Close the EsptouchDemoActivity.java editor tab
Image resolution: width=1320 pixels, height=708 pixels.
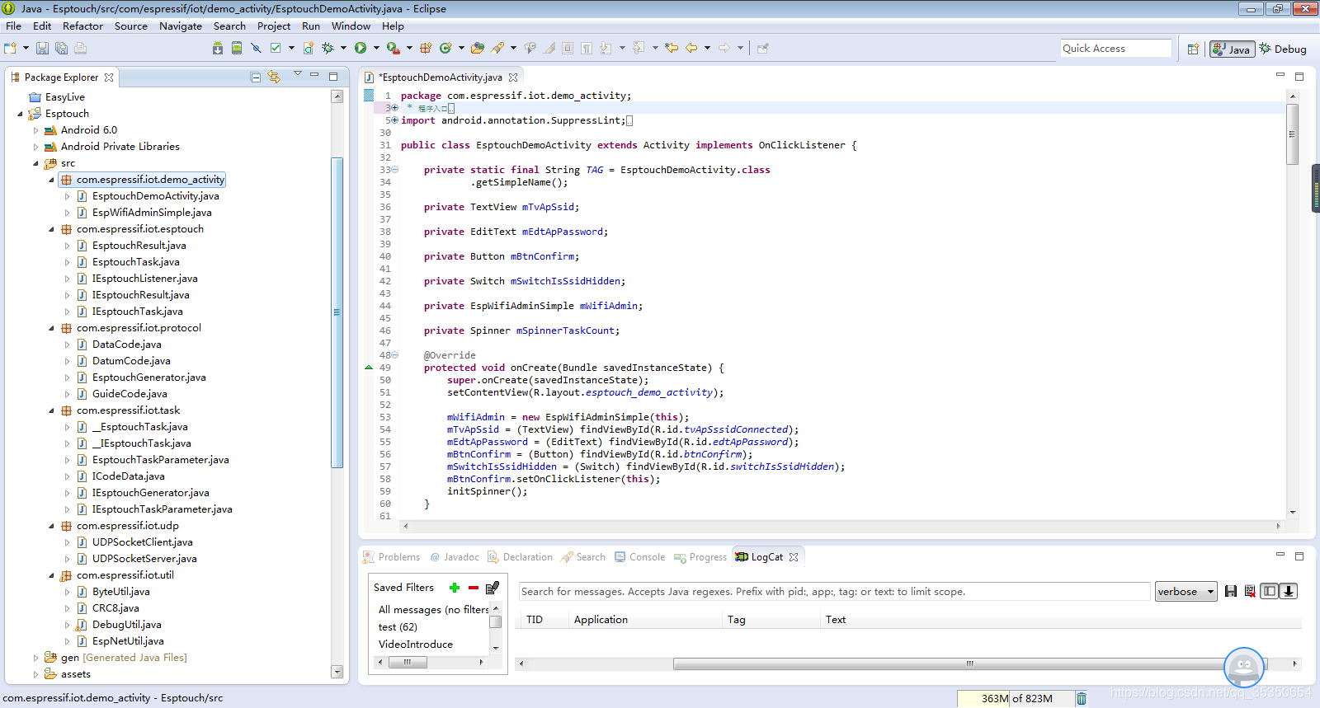click(513, 77)
